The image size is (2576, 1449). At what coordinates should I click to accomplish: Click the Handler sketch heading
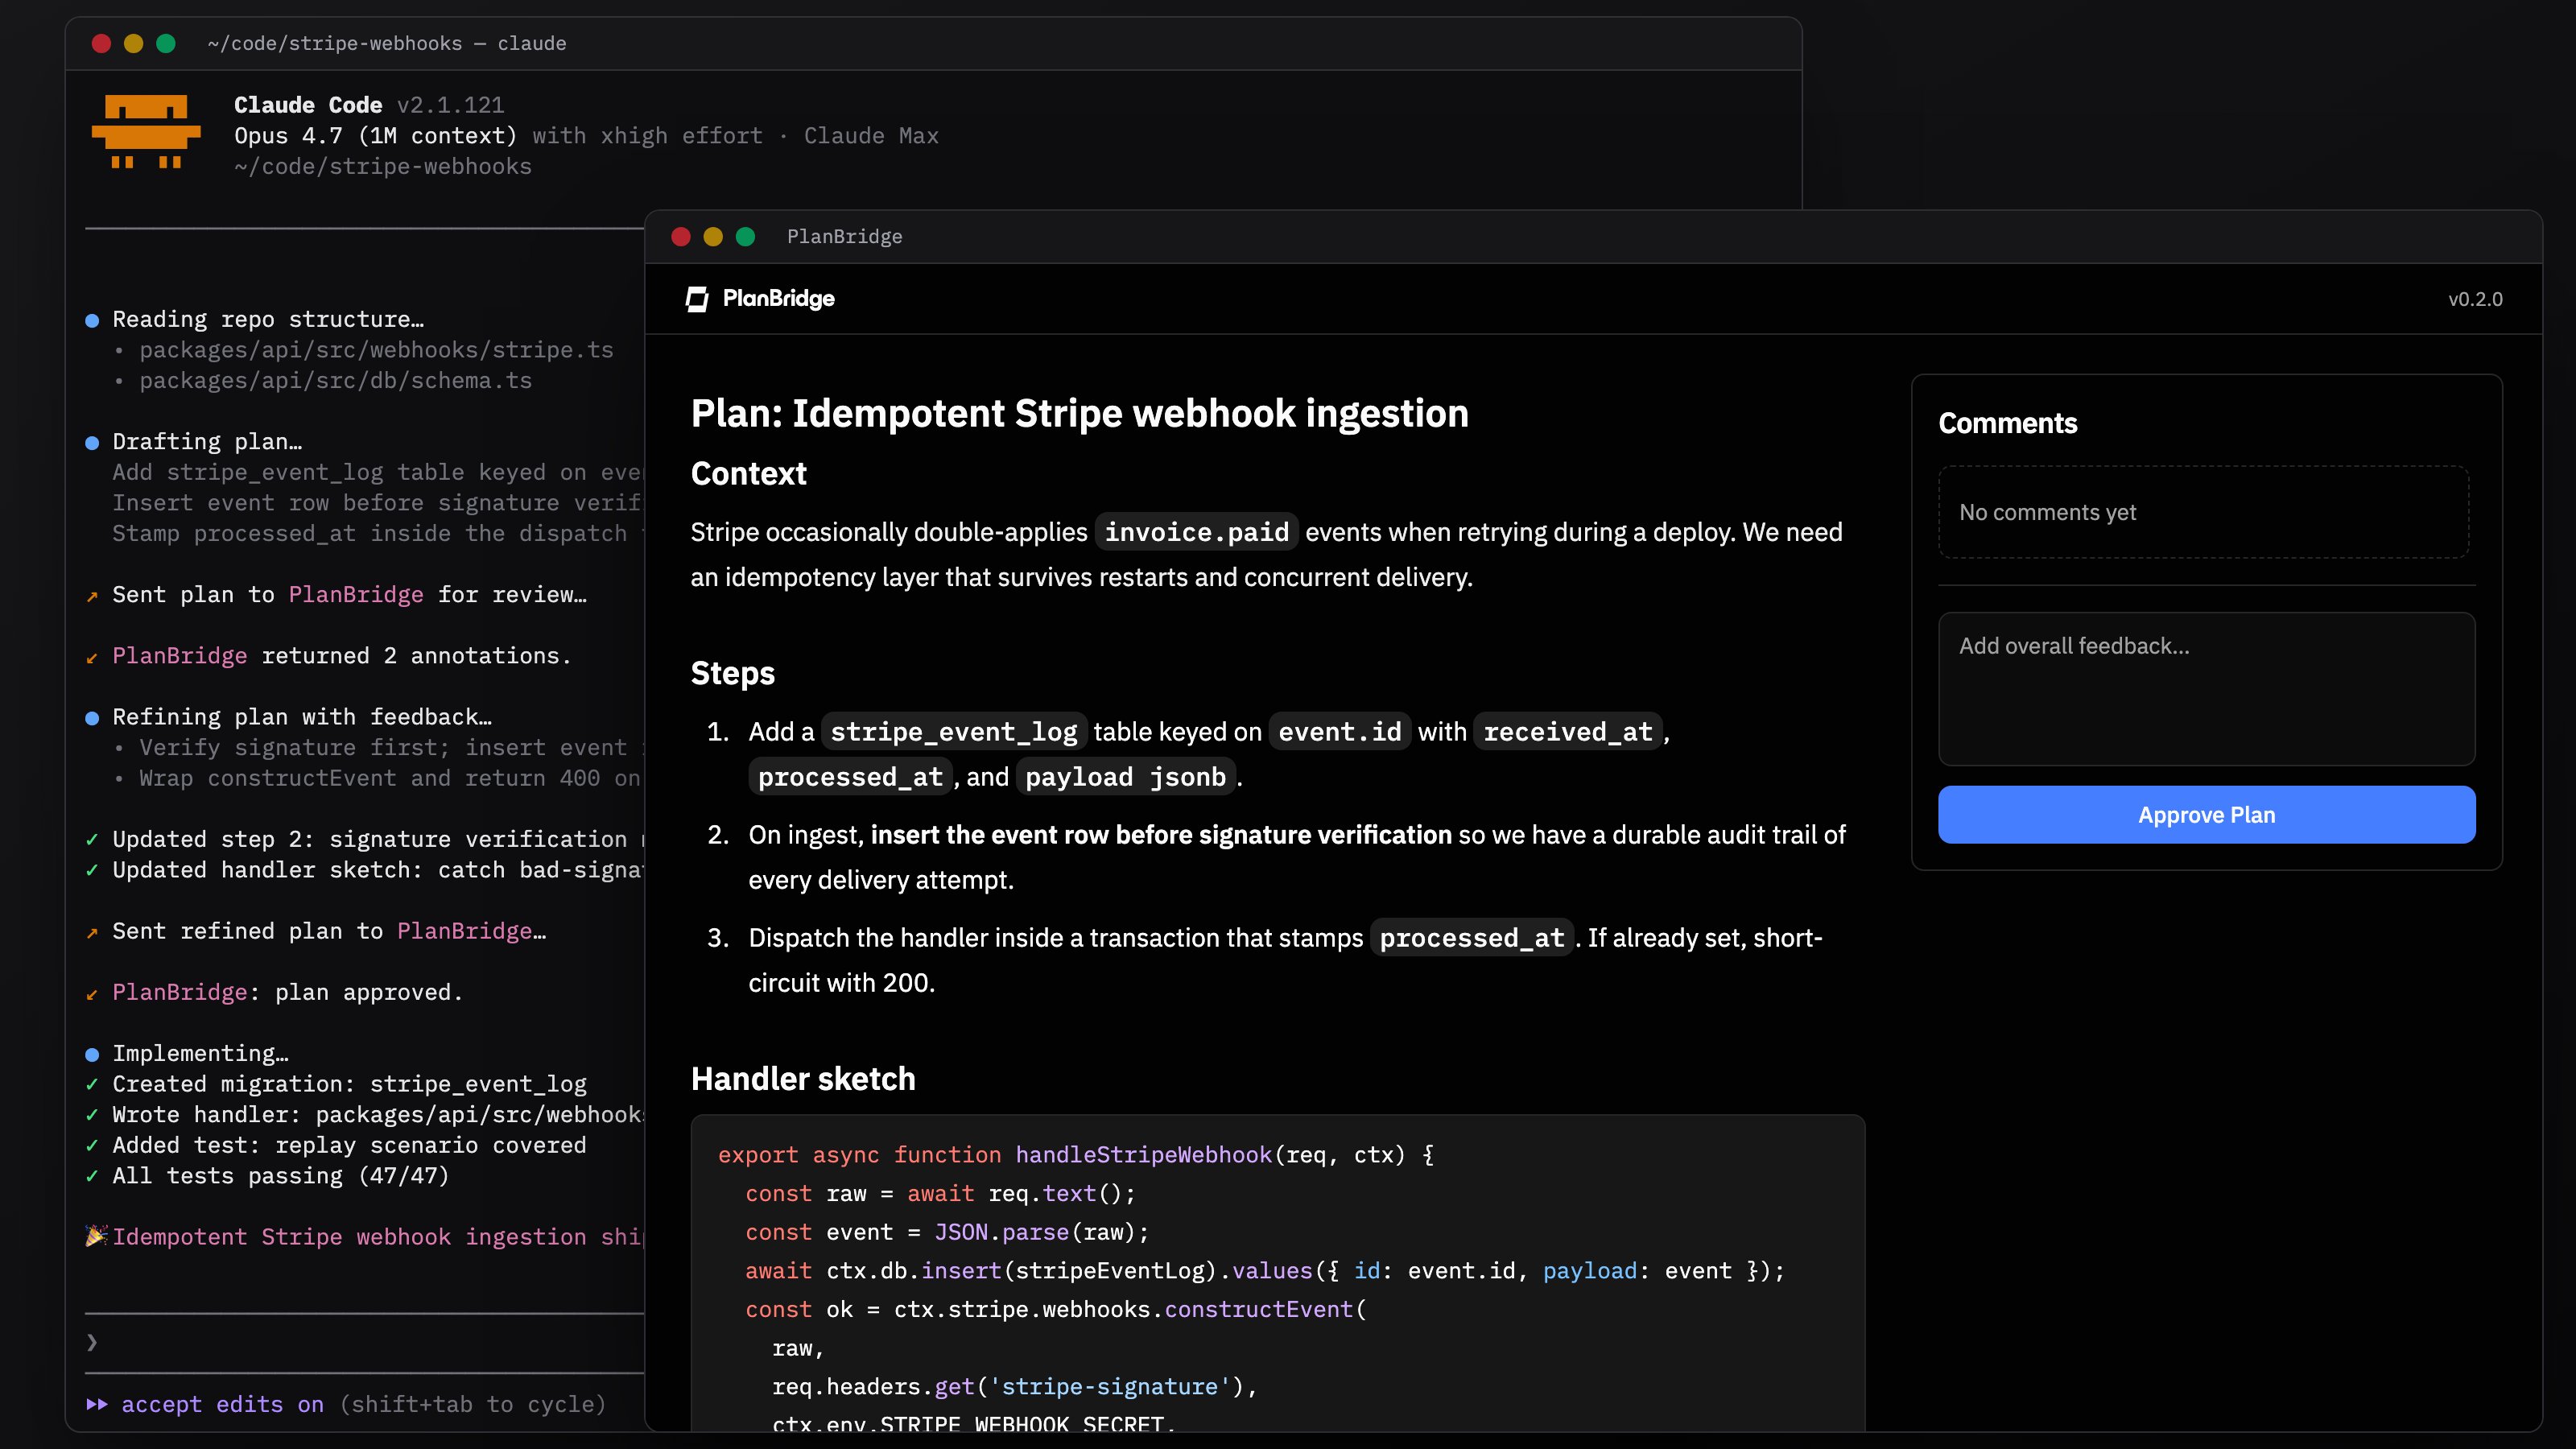coord(803,1078)
